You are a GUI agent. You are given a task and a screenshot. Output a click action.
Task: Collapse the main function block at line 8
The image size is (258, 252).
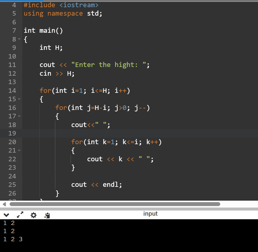point(18,39)
